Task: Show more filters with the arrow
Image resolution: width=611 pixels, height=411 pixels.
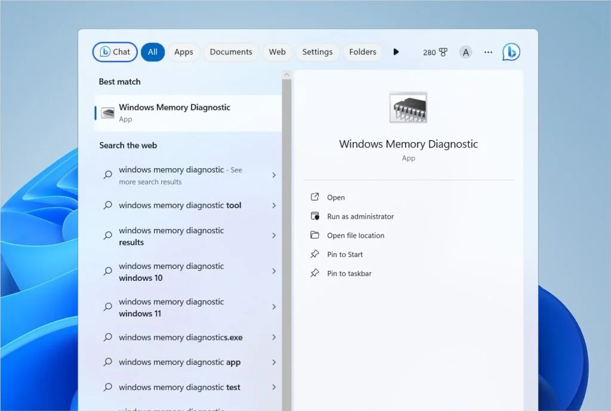Action: click(396, 52)
